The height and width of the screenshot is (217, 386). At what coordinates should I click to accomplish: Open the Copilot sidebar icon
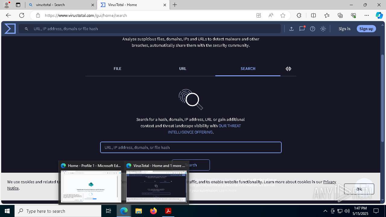[379, 15]
